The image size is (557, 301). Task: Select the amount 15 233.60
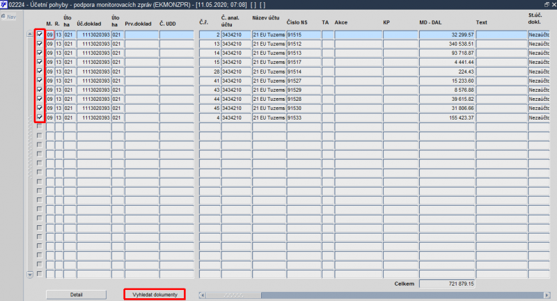pyautogui.click(x=447, y=81)
